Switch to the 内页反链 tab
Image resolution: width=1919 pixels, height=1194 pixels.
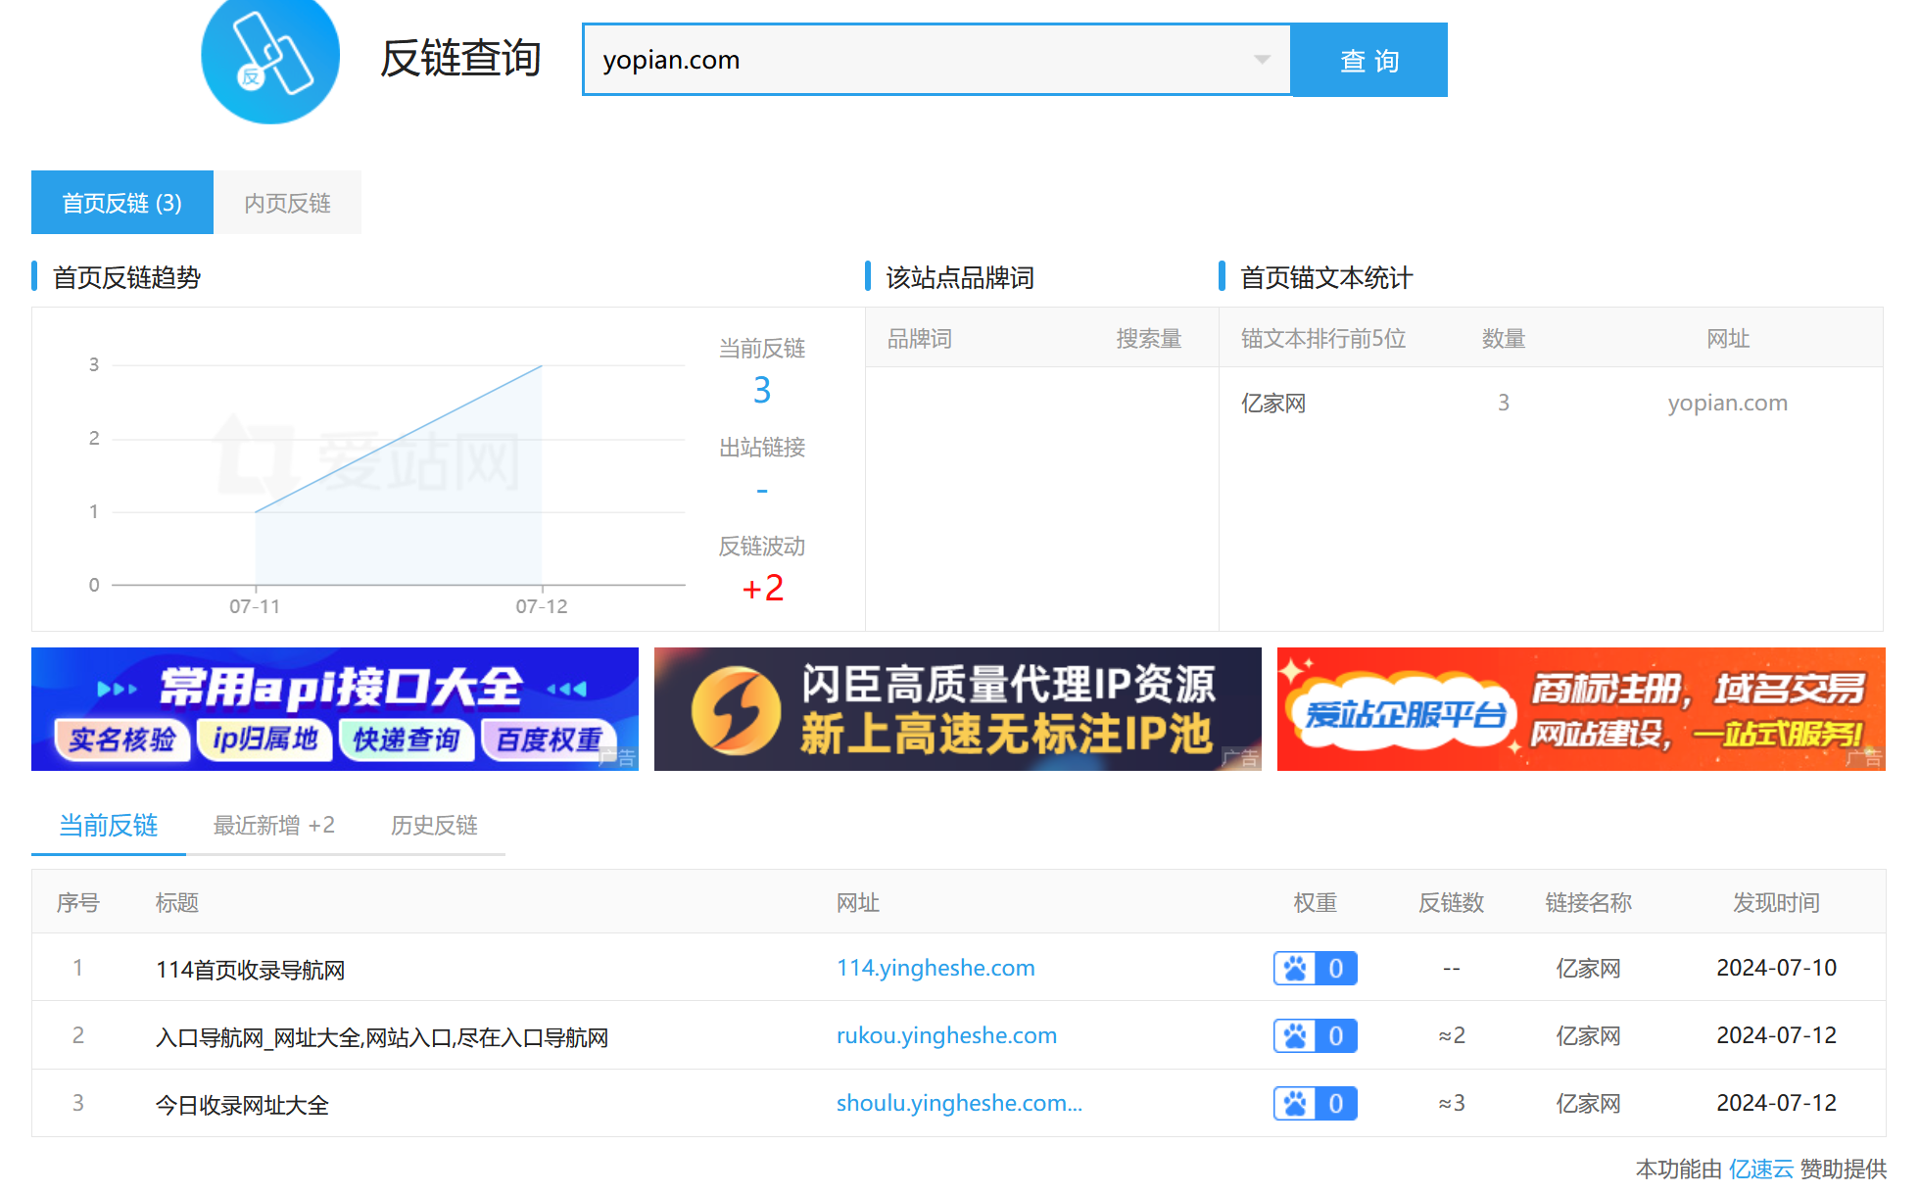pyautogui.click(x=288, y=203)
